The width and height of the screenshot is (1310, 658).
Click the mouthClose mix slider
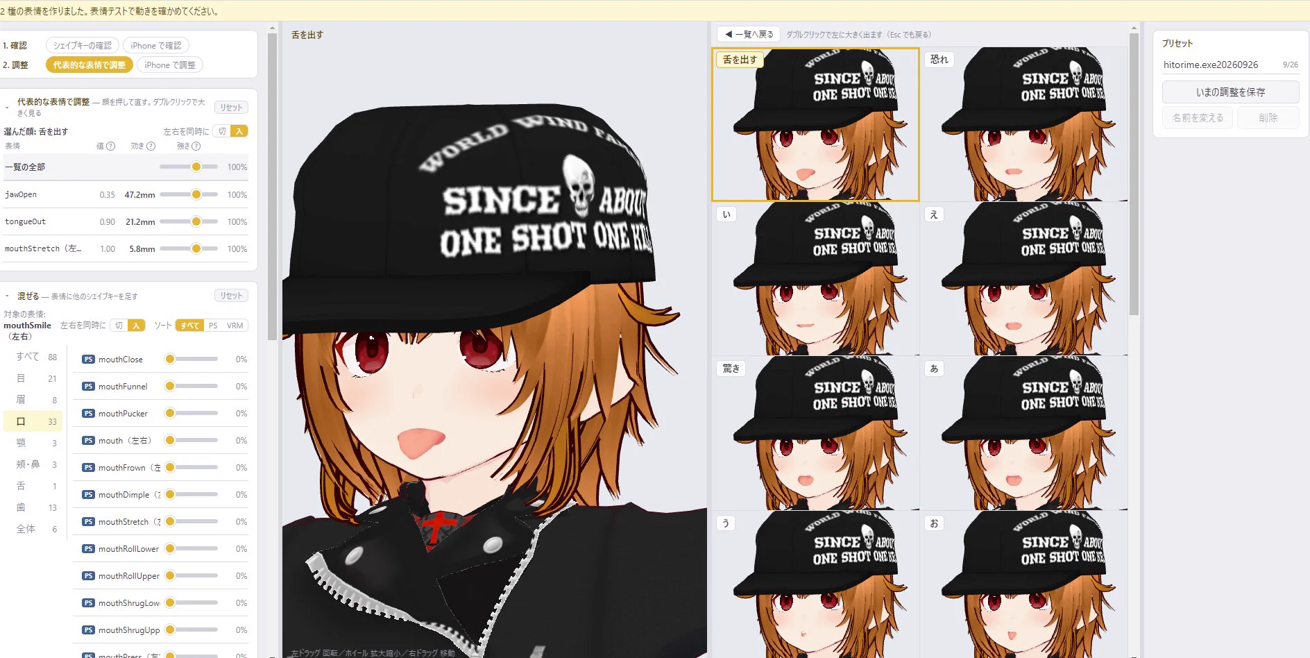pyautogui.click(x=192, y=360)
